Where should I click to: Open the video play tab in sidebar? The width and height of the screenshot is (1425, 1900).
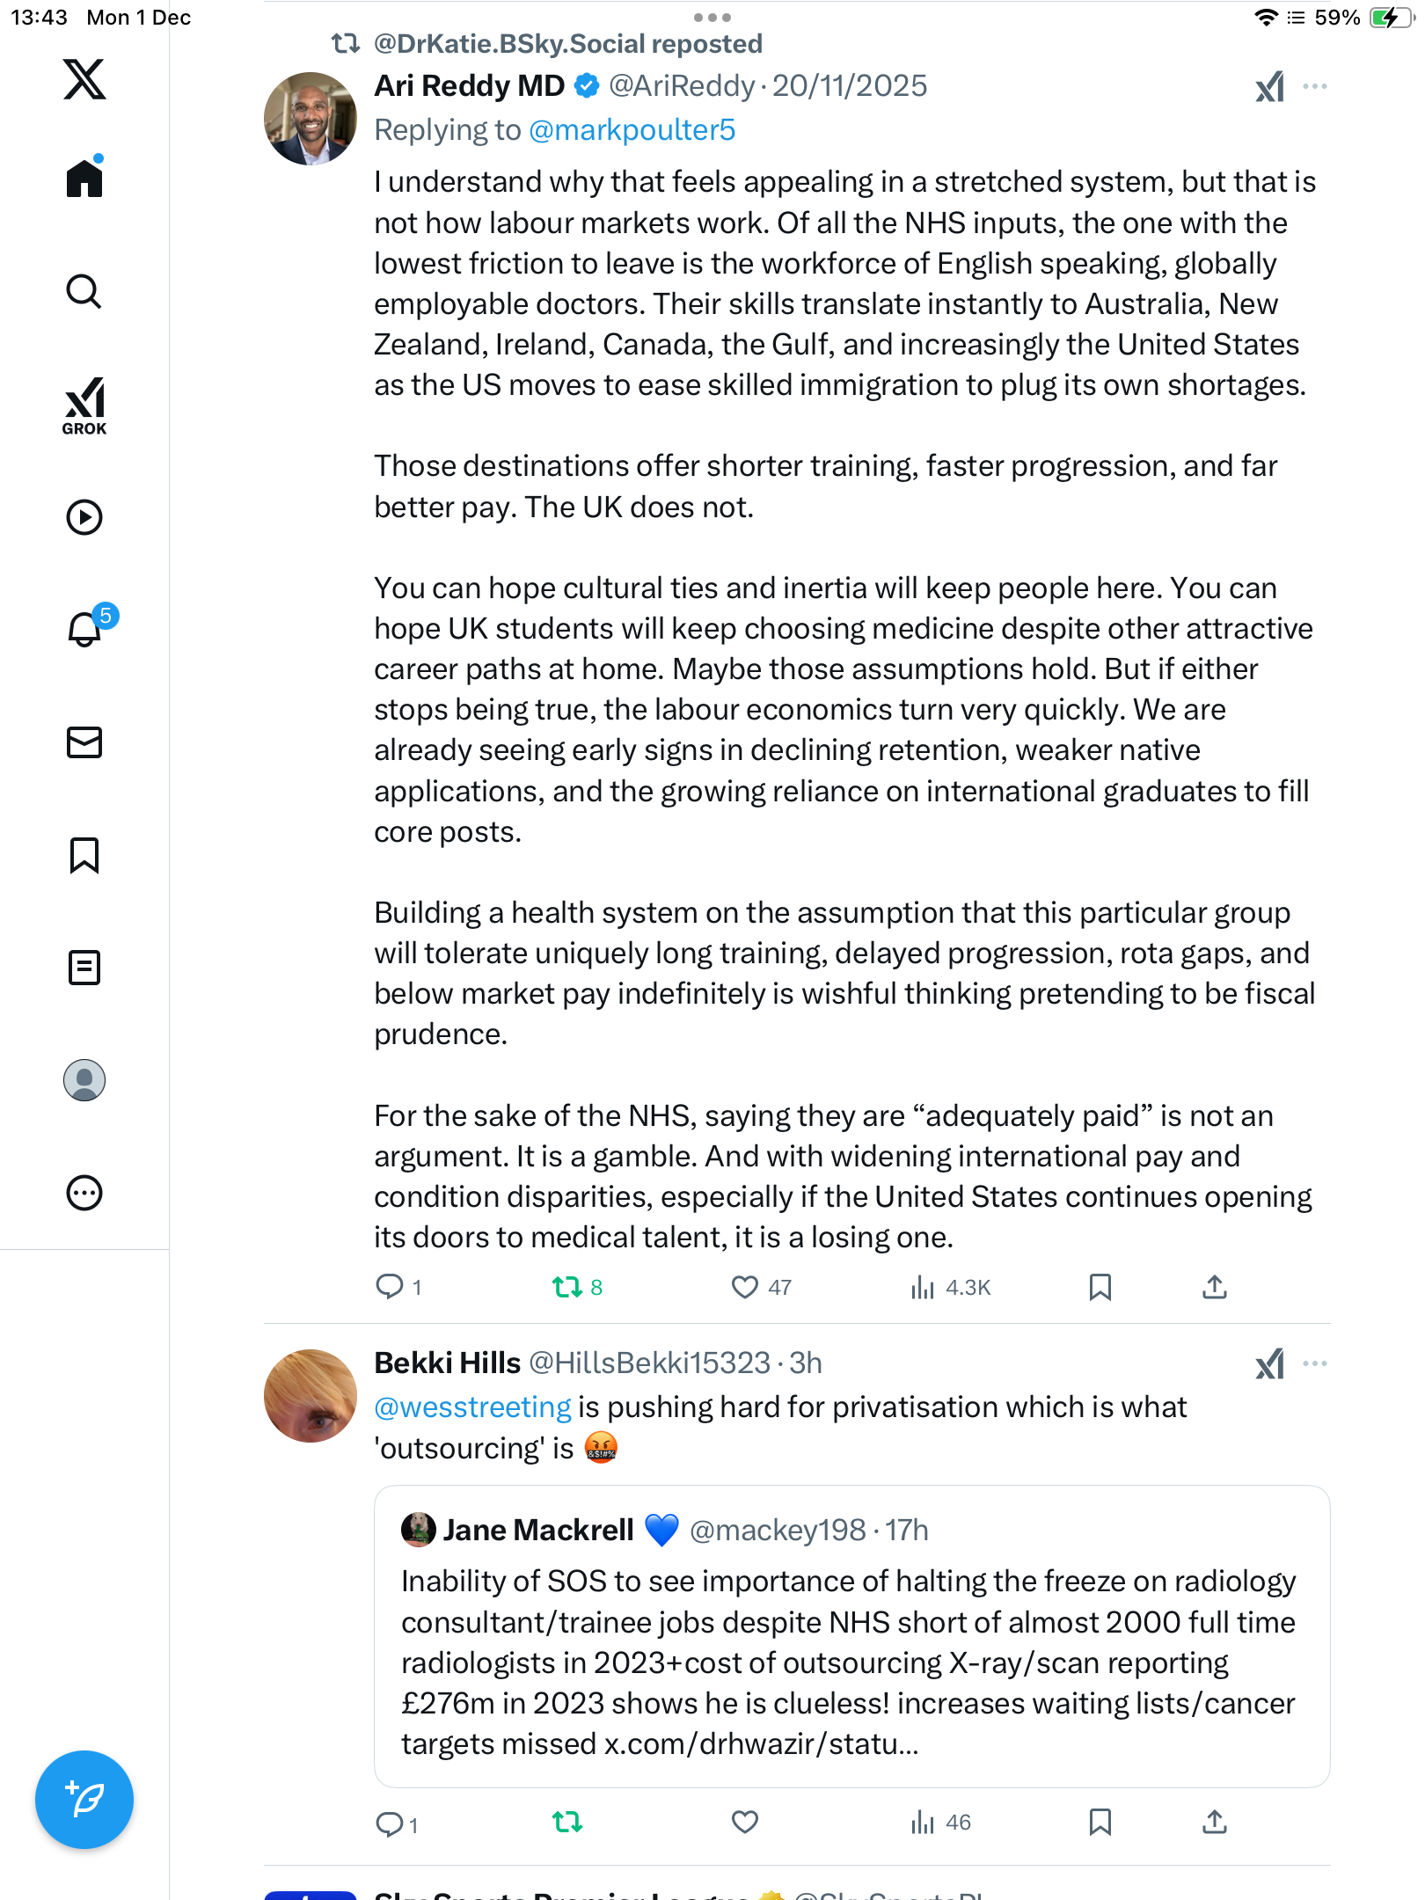[x=84, y=517]
